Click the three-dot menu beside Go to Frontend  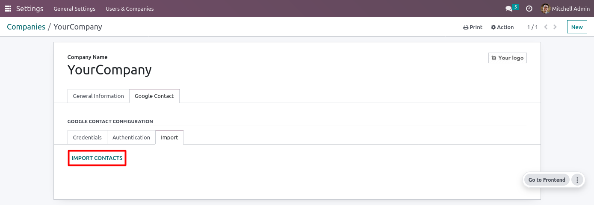pos(577,180)
